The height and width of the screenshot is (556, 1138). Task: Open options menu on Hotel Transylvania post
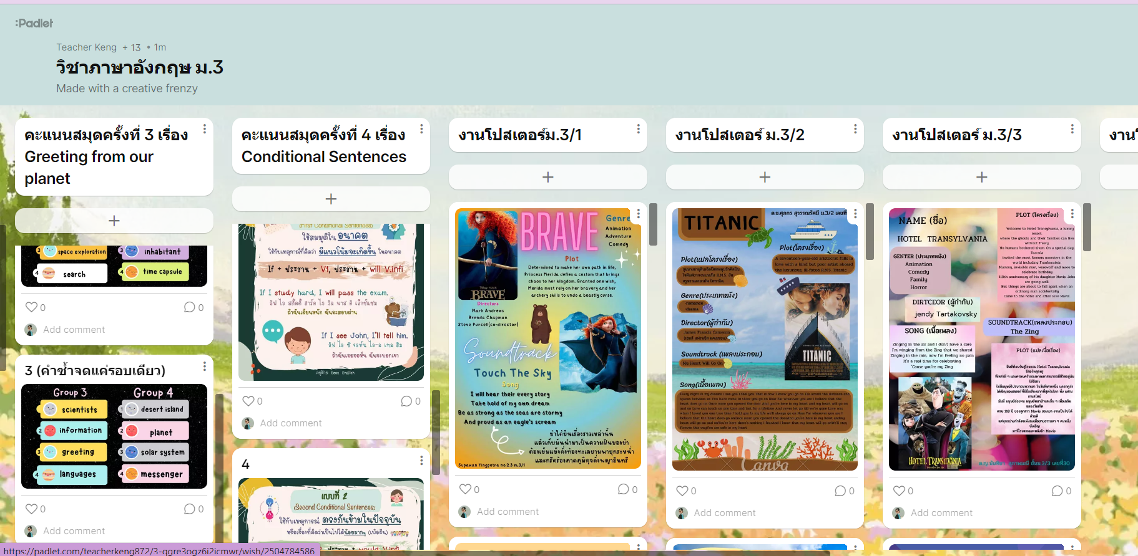[x=1072, y=214]
